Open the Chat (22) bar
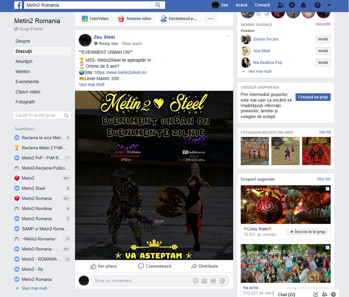This screenshot has width=349, height=297. tap(286, 294)
